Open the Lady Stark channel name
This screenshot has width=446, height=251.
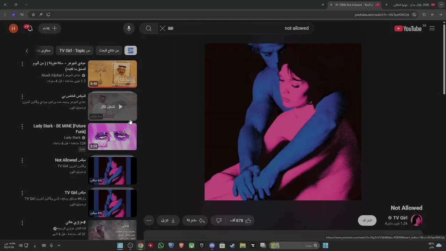click(x=72, y=138)
